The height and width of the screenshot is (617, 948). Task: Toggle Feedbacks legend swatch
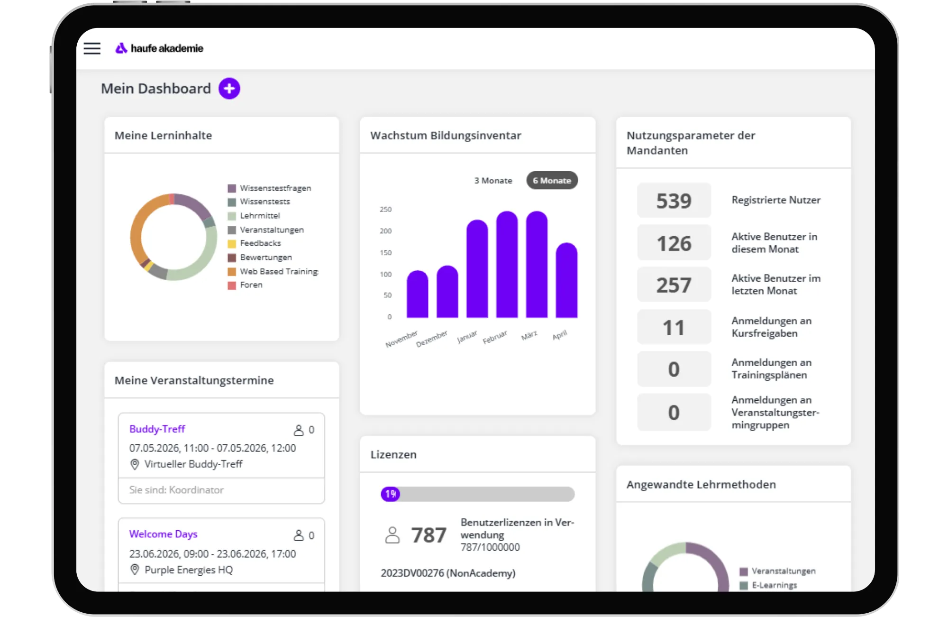[232, 244]
